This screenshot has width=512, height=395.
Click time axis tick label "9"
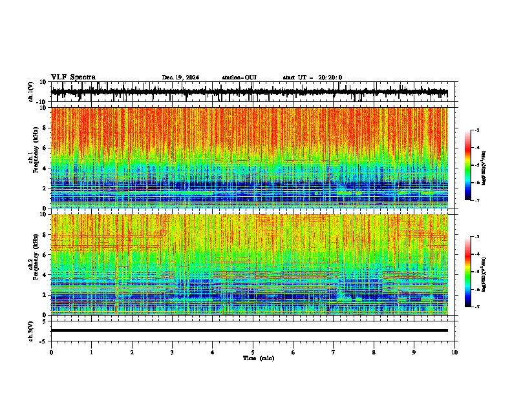pyautogui.click(x=414, y=352)
